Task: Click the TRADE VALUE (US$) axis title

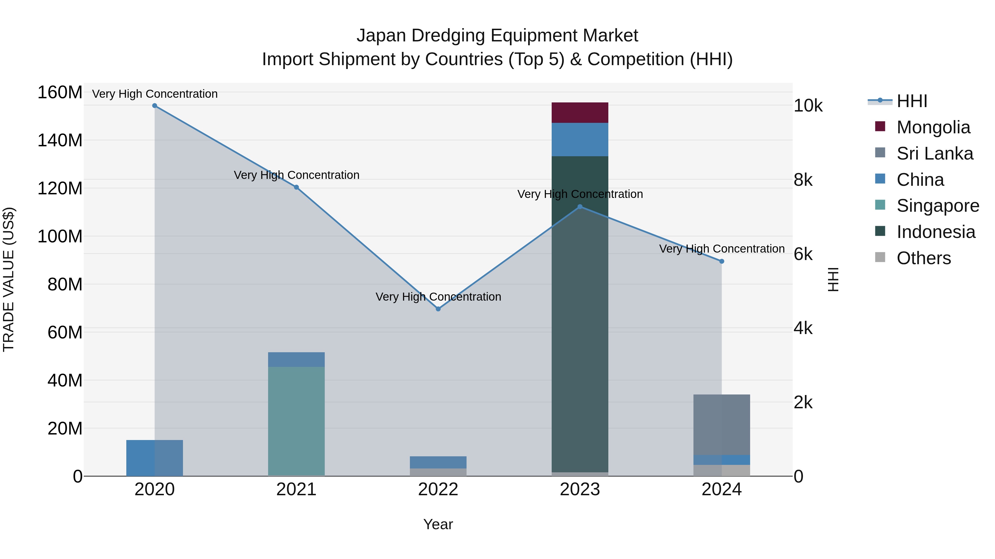Action: 9,279
